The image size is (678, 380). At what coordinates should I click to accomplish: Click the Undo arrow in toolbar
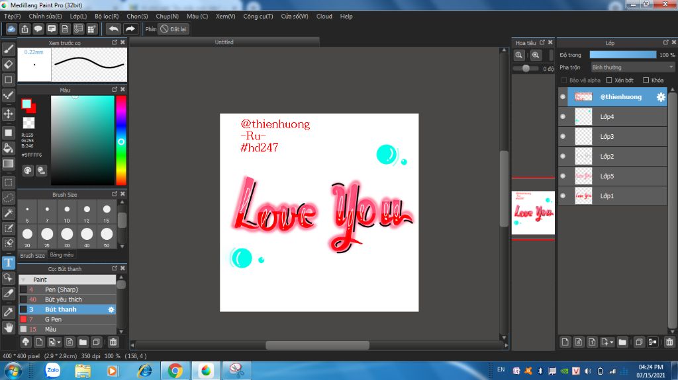(113, 29)
